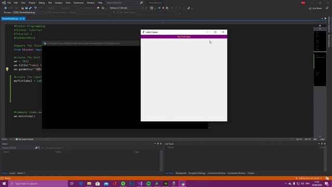This screenshot has height=187, width=332.
Task: Open the Tools menu
Action: tap(68, 3)
